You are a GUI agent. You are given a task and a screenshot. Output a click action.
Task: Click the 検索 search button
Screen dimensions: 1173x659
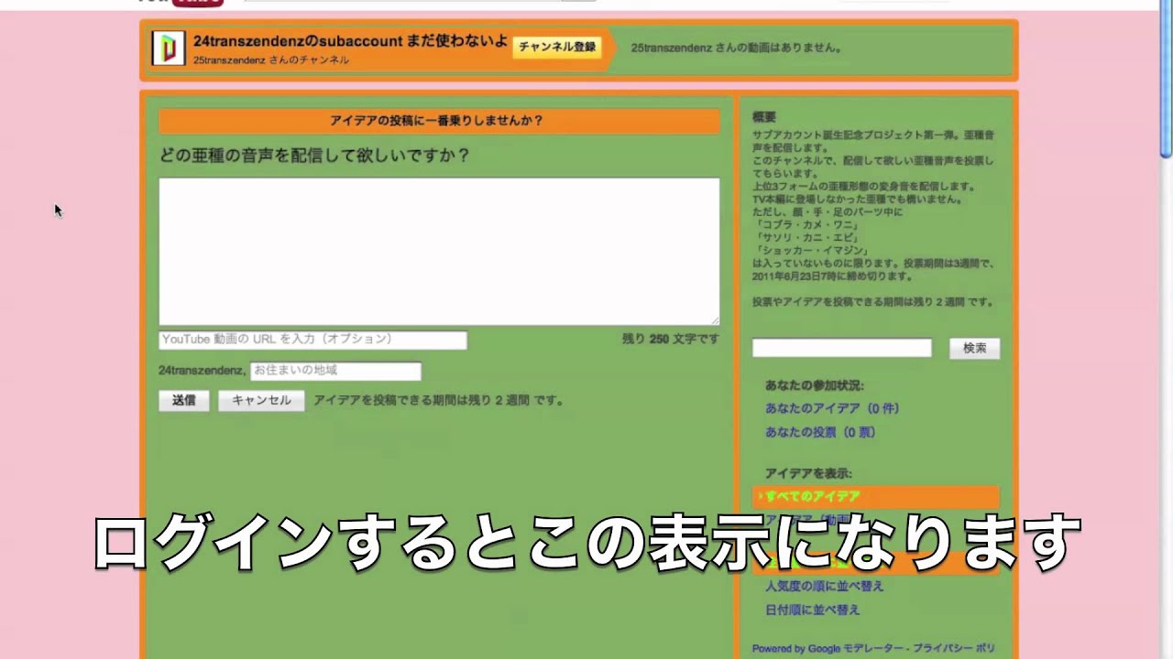pyautogui.click(x=974, y=348)
